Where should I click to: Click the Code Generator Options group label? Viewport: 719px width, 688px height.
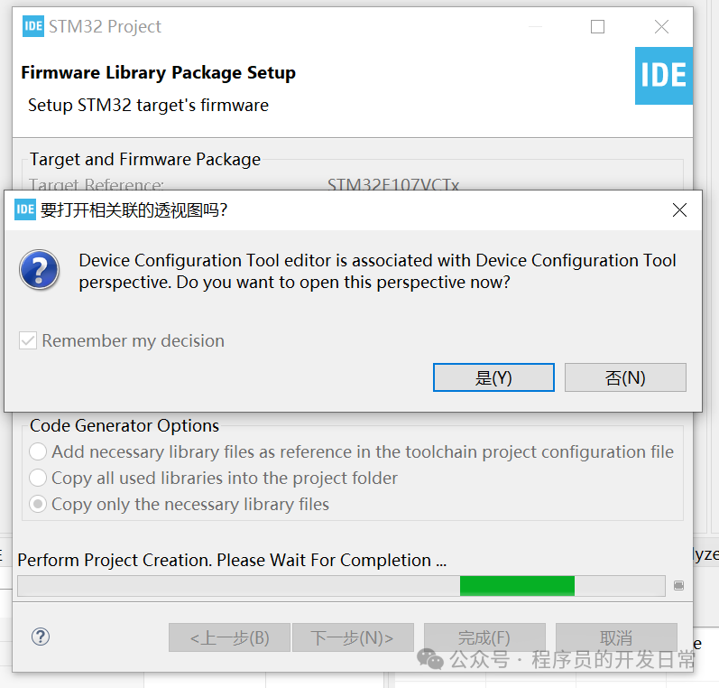124,425
